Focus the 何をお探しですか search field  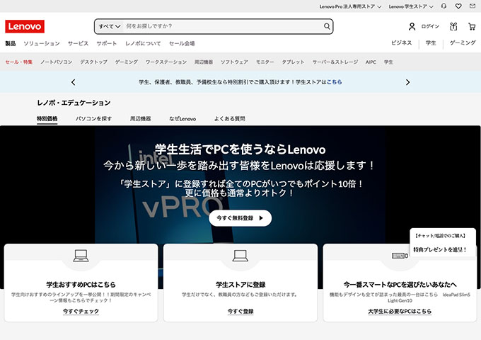[x=223, y=26]
